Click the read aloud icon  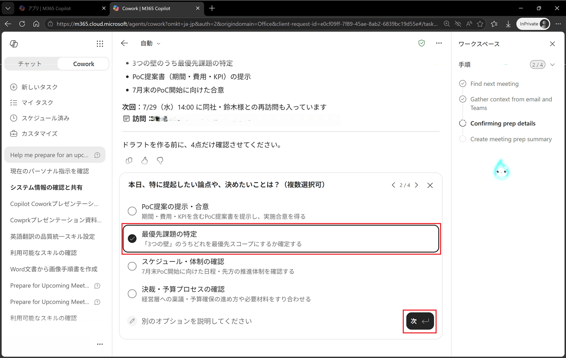[469, 24]
